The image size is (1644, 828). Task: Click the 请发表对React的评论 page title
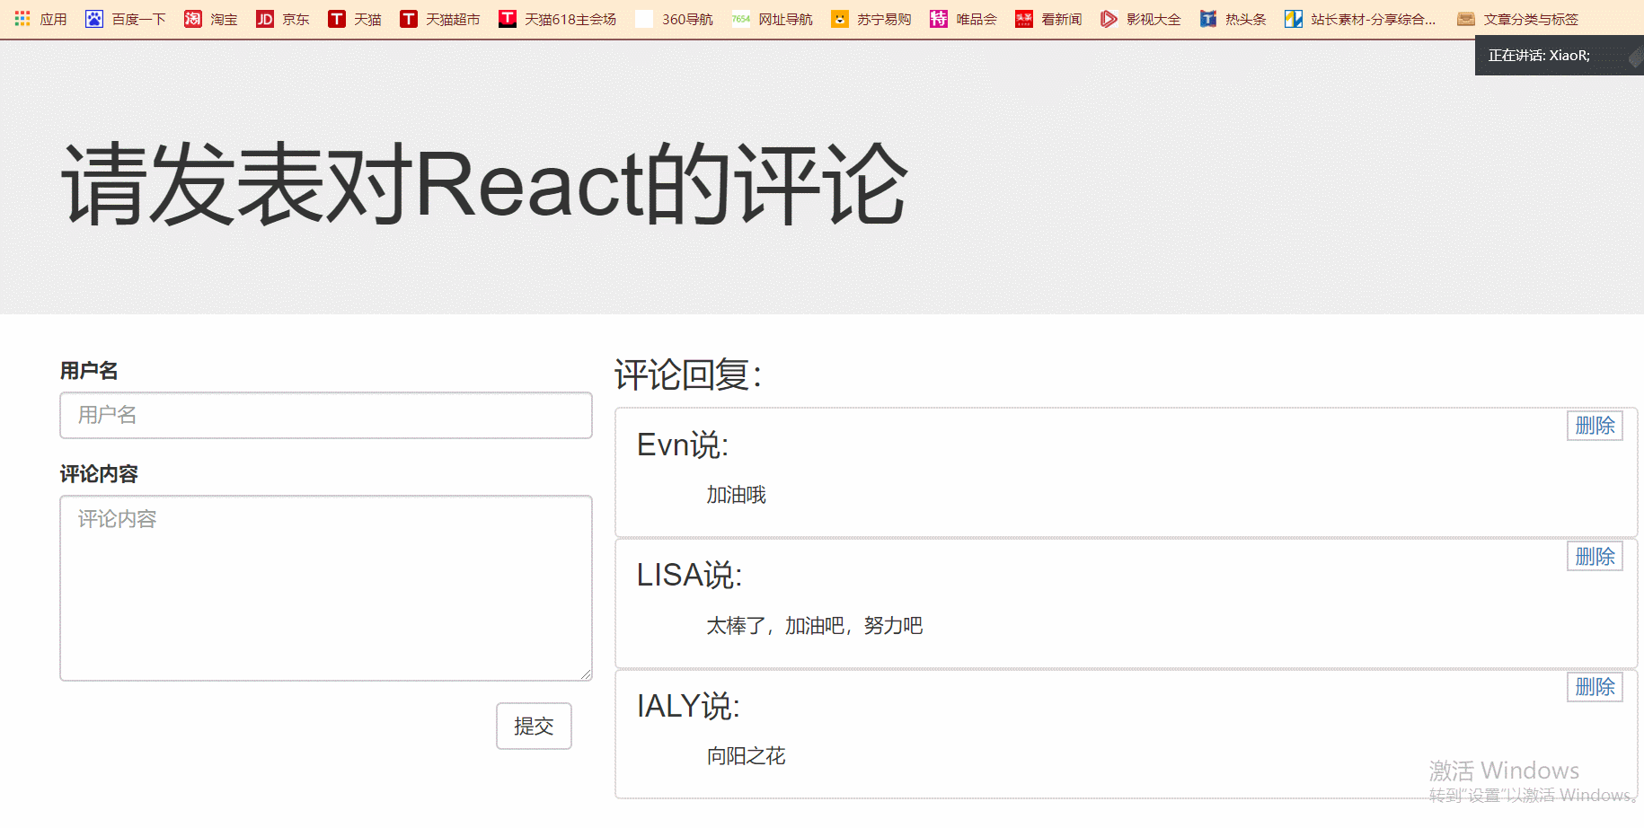(485, 184)
